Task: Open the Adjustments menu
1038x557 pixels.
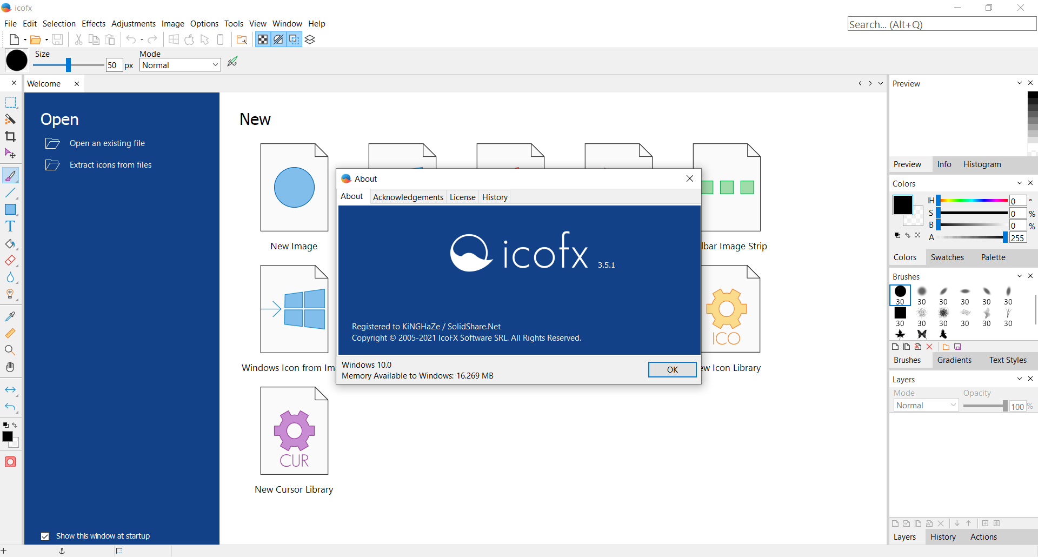Action: tap(134, 23)
